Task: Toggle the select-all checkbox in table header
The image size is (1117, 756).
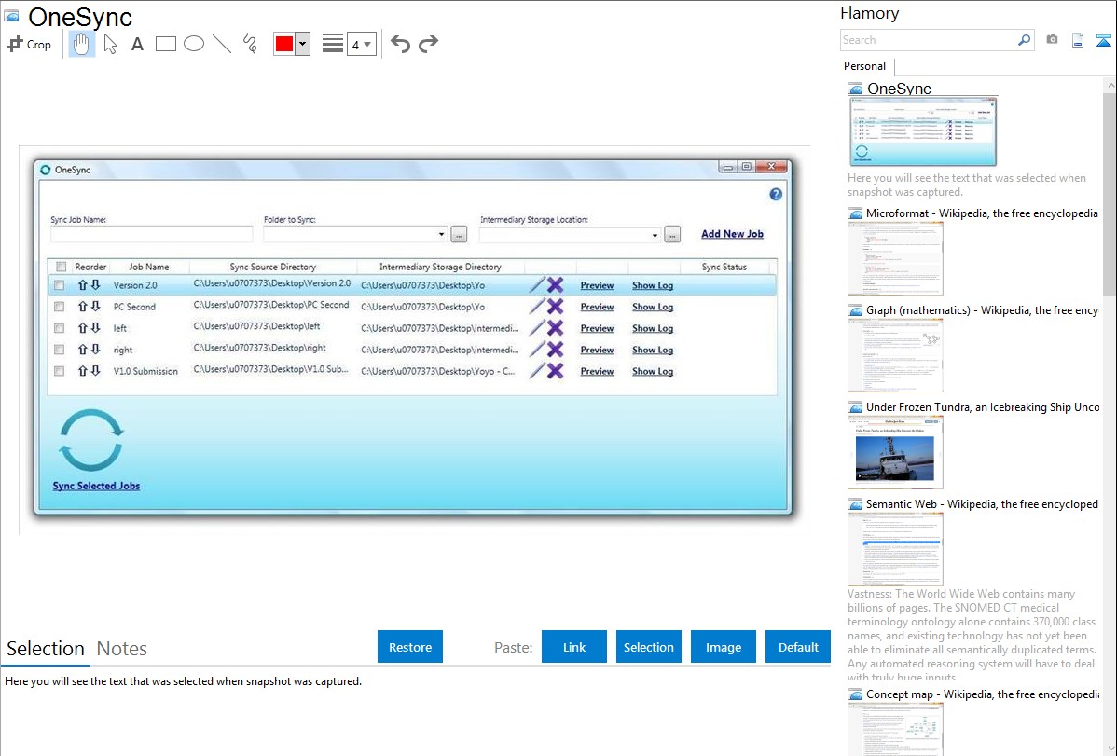Action: click(x=62, y=267)
